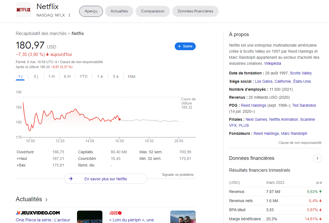Click the BPA dilué value 3,53

point(270,210)
